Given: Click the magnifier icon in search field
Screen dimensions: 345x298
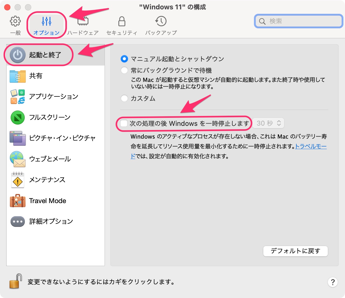Looking at the screenshot, I should click(262, 21).
